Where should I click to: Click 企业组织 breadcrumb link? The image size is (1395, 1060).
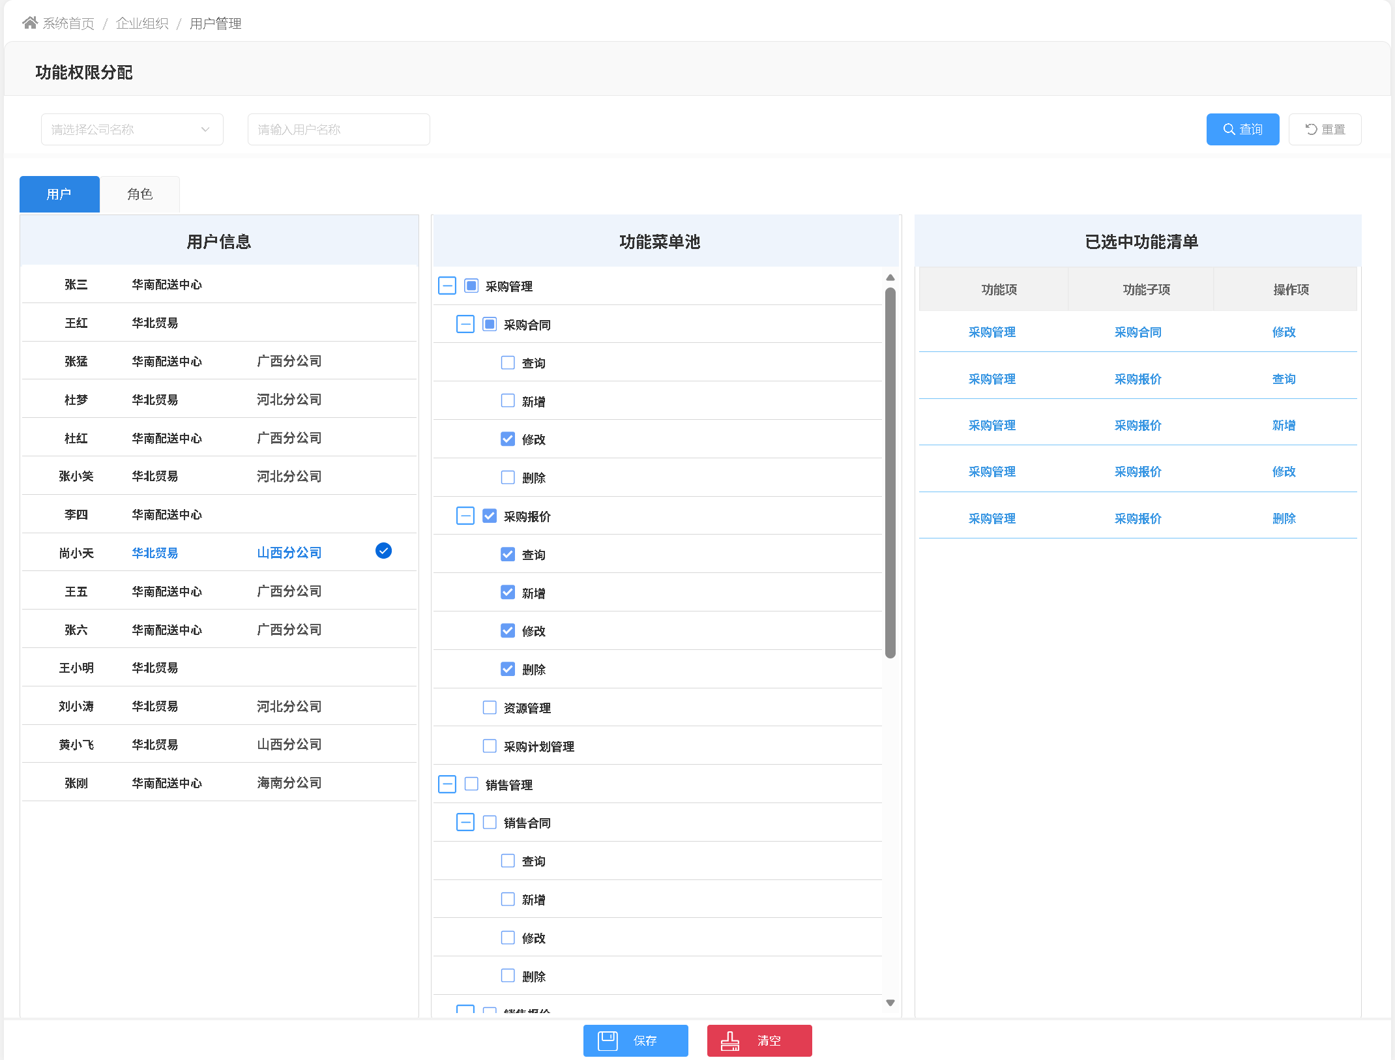tap(142, 23)
